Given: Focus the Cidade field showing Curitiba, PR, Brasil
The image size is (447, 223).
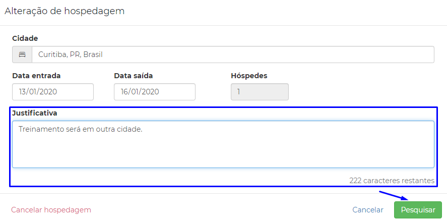Looking at the screenshot, I should click(x=233, y=54).
